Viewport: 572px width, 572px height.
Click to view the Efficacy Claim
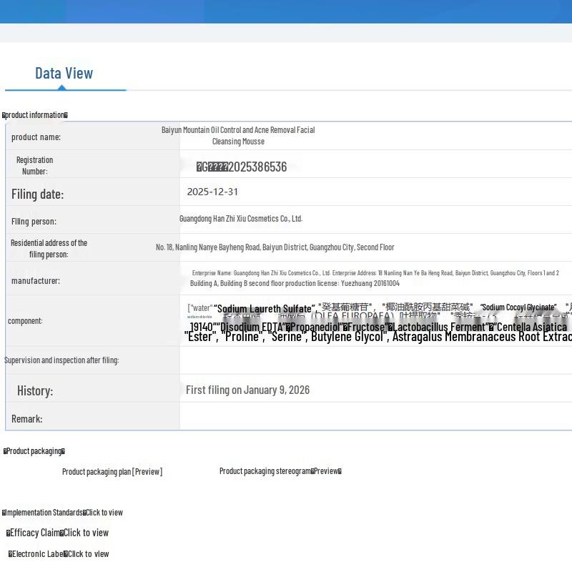86,533
